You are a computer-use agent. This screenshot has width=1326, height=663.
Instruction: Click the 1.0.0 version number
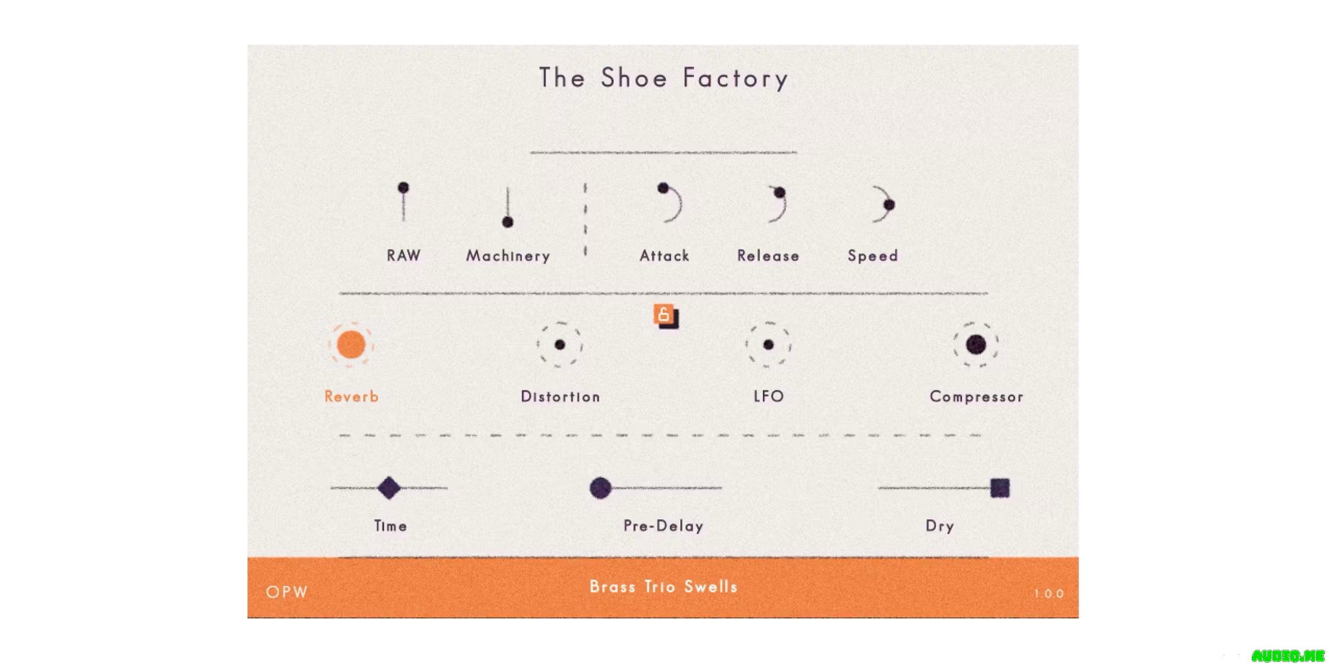tap(1049, 594)
